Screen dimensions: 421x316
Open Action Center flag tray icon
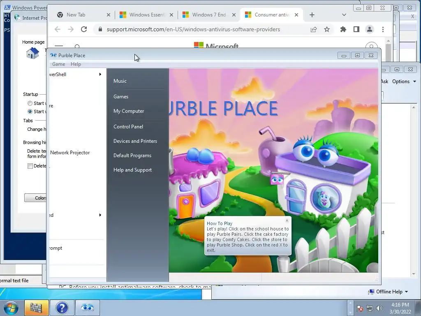[x=360, y=308]
